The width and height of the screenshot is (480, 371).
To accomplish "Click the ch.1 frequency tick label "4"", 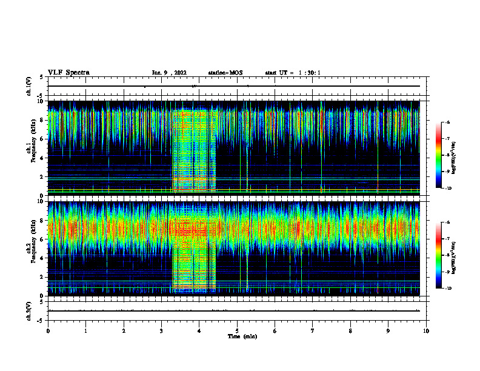I will 42,158.
